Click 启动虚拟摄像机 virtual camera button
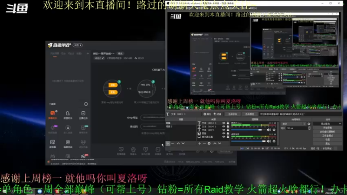This screenshot has height=195, width=347. click(327, 132)
